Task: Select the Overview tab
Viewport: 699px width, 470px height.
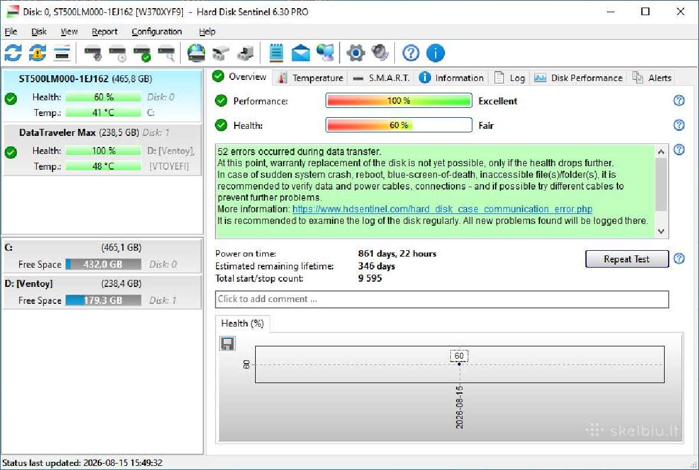Action: click(239, 76)
